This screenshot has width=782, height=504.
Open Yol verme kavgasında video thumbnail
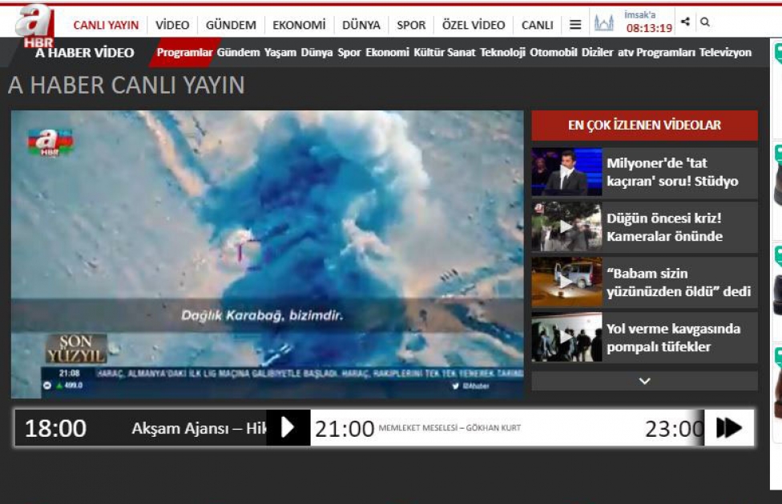point(566,337)
